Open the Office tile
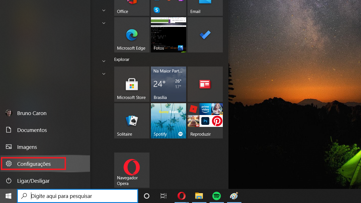This screenshot has height=203, width=361. click(132, 8)
